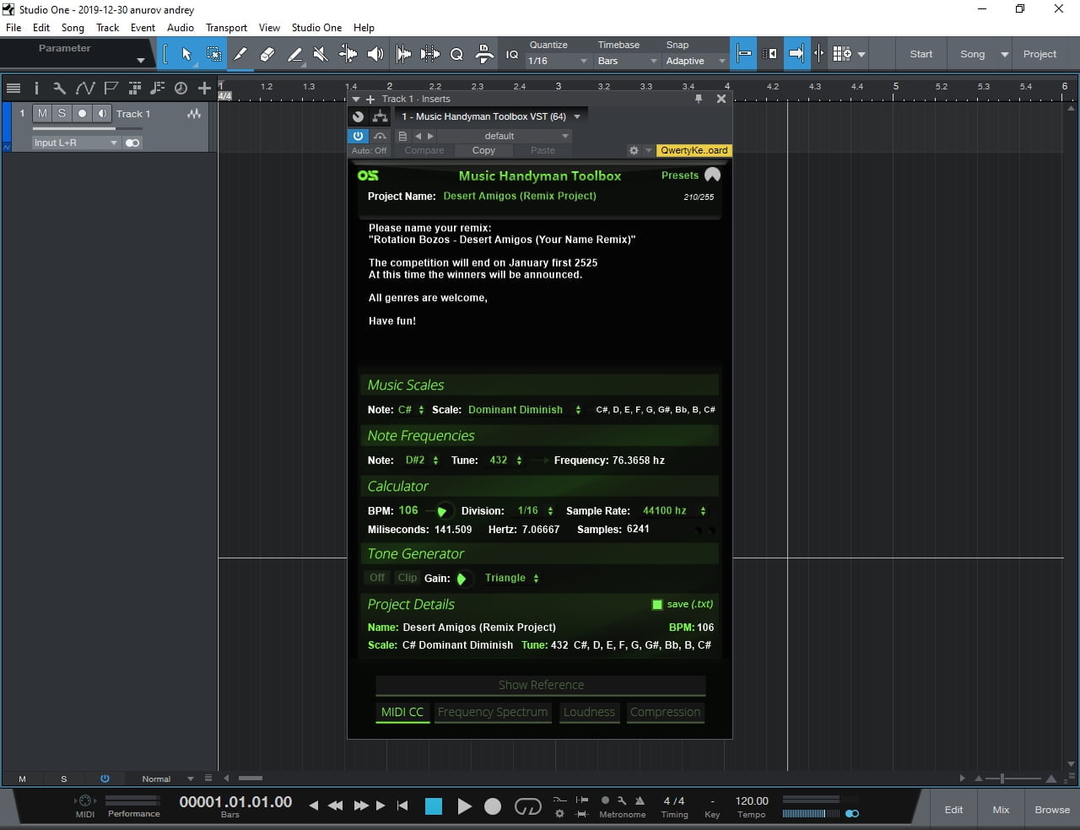Toggle Track 1 monitor button
The image size is (1080, 830).
[x=102, y=113]
